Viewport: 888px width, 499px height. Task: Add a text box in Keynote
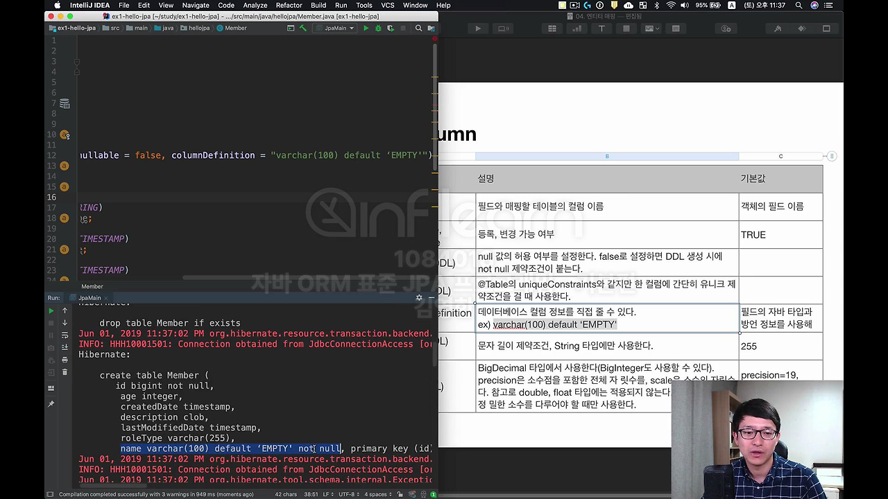click(x=601, y=28)
